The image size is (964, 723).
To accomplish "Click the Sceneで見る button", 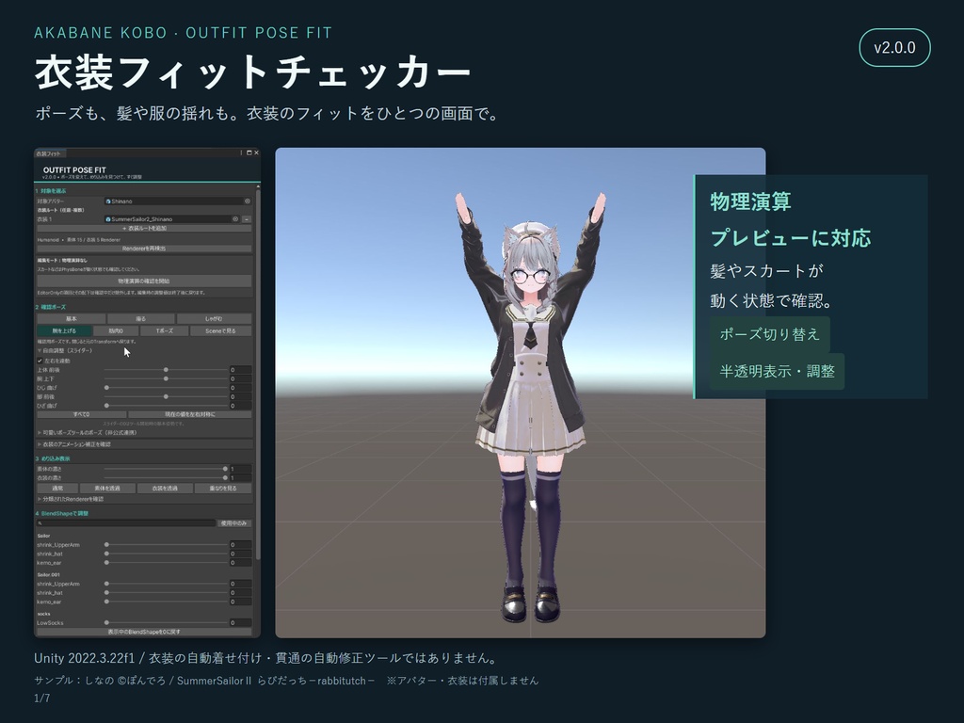I will (220, 330).
